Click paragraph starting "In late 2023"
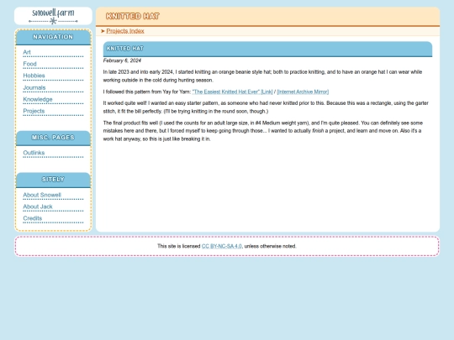This screenshot has width=454, height=340. click(x=262, y=76)
